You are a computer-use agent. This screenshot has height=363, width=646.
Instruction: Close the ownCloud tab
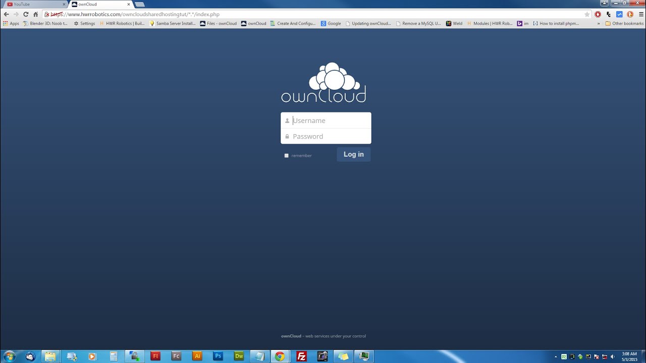point(129,4)
